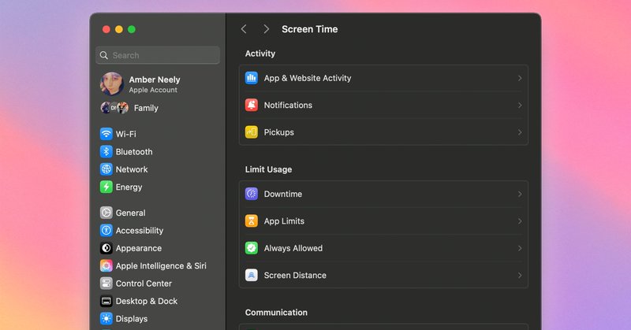Go forward with the right arrow
This screenshot has height=330, width=631.
point(266,29)
